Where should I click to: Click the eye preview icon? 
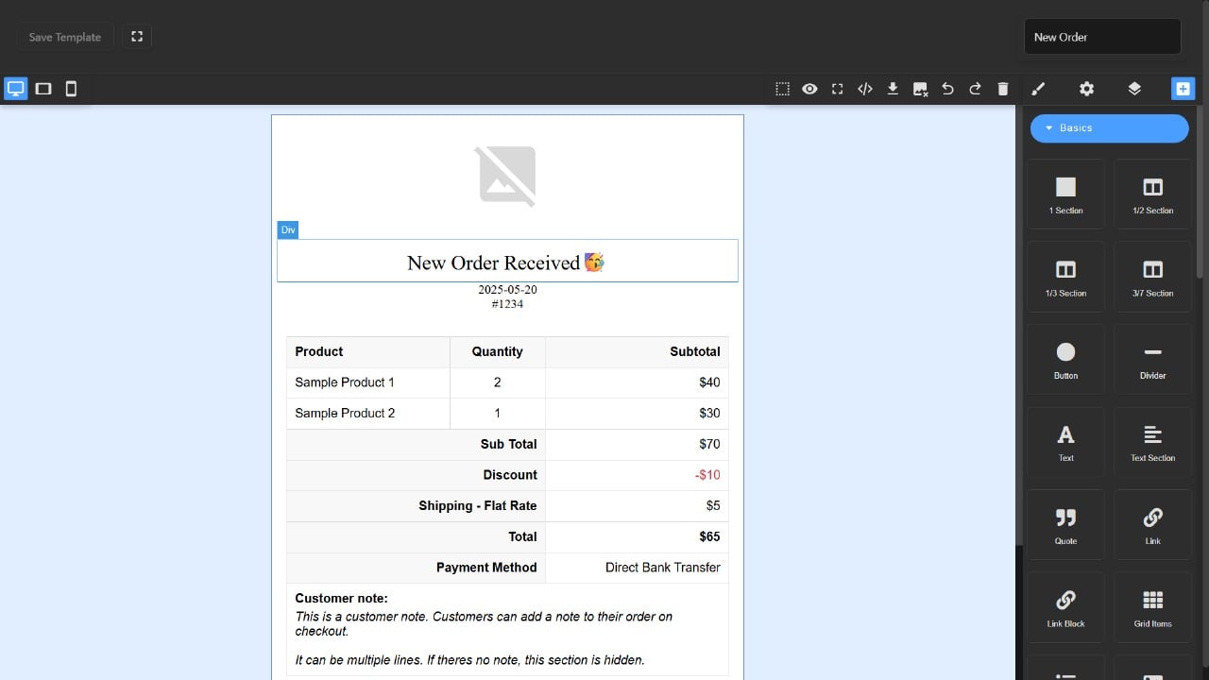coord(809,89)
